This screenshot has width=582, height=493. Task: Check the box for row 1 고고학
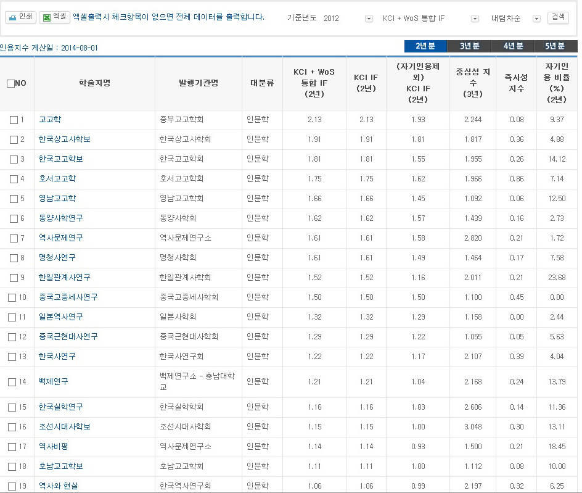(14, 120)
